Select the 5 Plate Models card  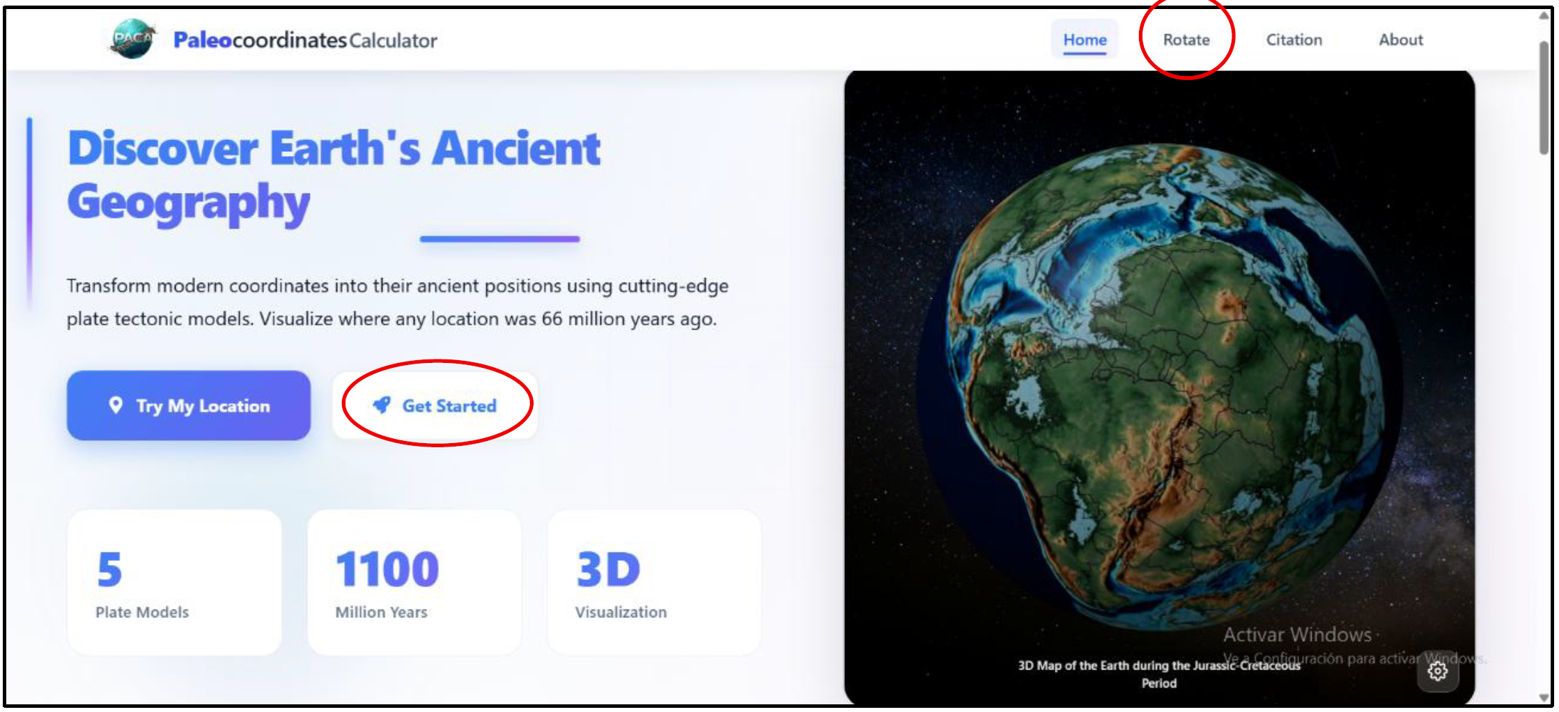pos(174,582)
